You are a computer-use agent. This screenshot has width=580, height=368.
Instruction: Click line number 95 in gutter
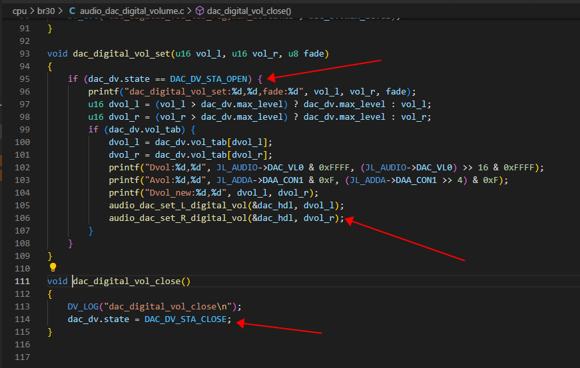[25, 79]
